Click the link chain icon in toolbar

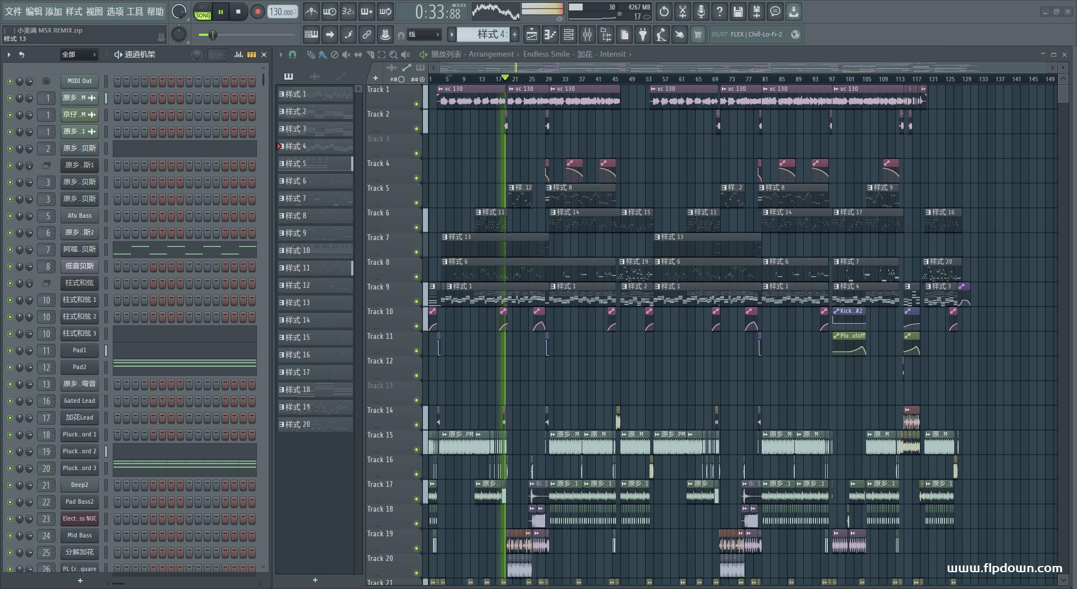367,35
